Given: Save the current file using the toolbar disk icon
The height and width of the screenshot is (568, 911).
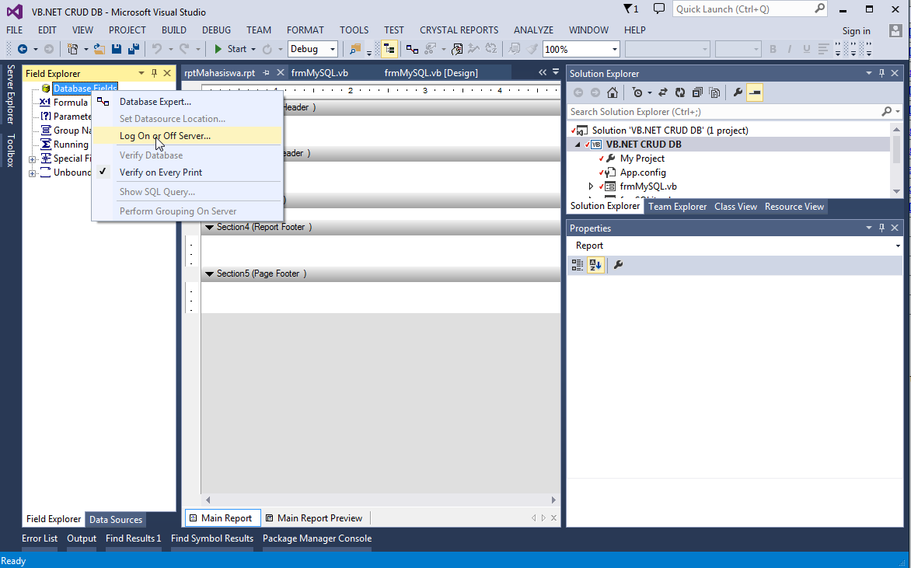Looking at the screenshot, I should 116,50.
